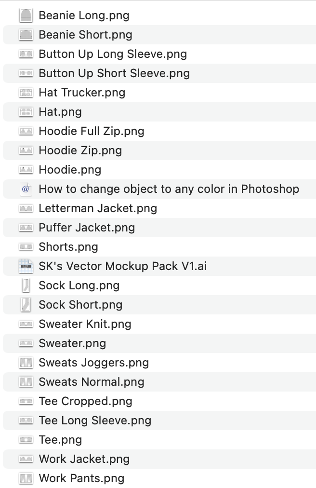Click the Sweats Normal.png thumbnail icon
This screenshot has height=488, width=316.
coord(26,382)
